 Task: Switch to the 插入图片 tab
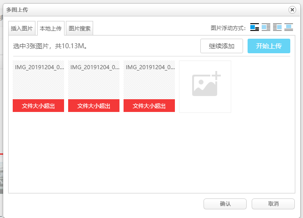pos(22,28)
